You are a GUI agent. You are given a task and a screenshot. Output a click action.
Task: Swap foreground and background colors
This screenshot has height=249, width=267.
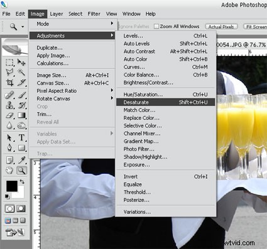tap(22, 182)
